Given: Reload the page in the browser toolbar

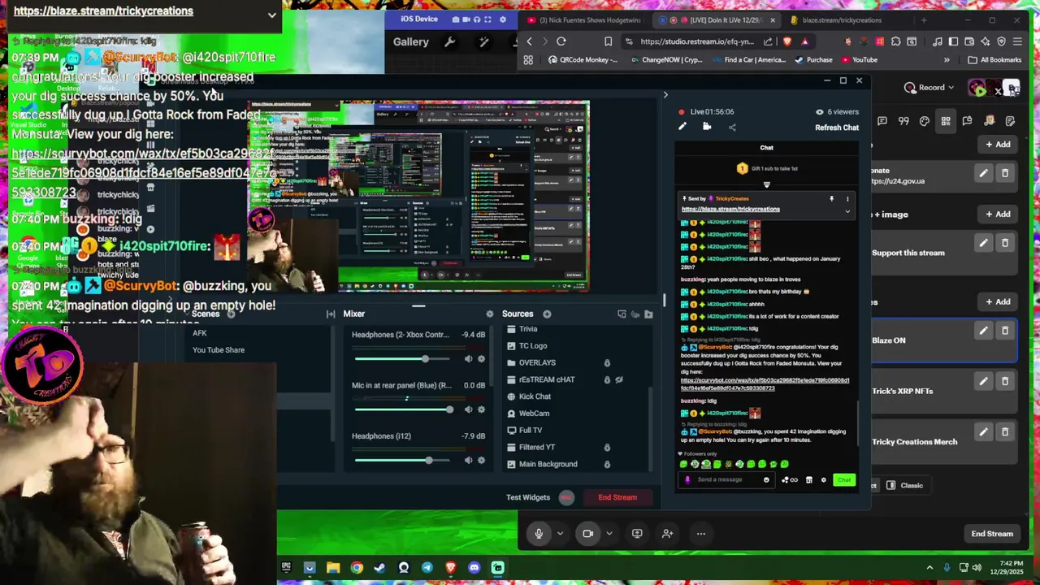Looking at the screenshot, I should tap(561, 41).
